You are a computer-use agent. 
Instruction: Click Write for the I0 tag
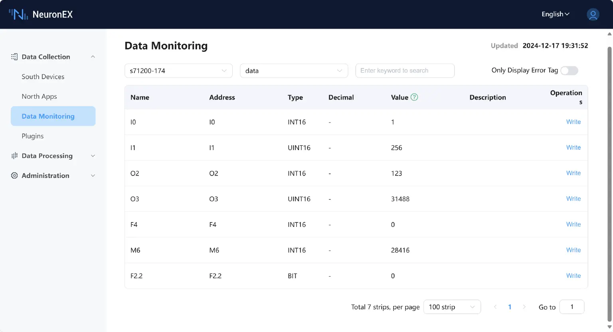tap(573, 122)
